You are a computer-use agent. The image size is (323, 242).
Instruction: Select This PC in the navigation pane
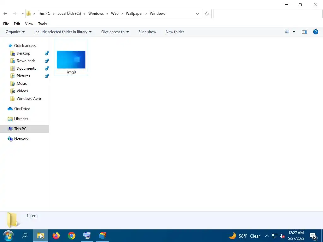click(x=25, y=129)
